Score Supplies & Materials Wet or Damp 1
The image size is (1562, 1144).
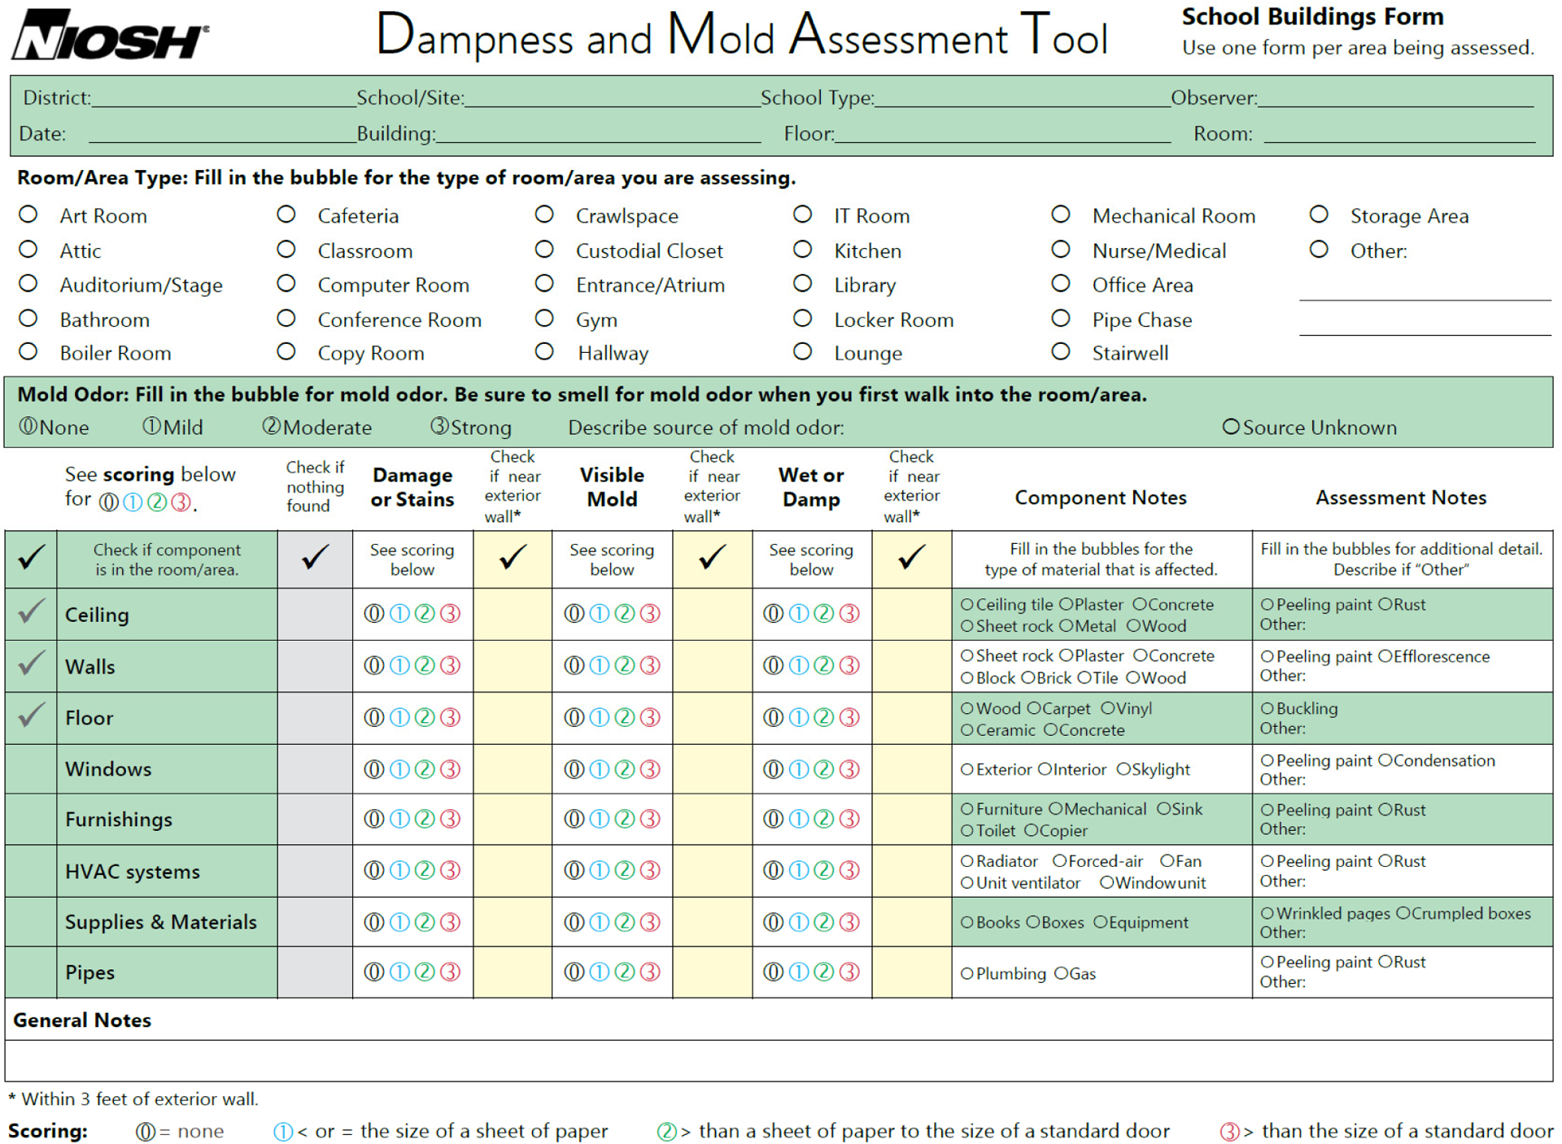[x=799, y=921]
